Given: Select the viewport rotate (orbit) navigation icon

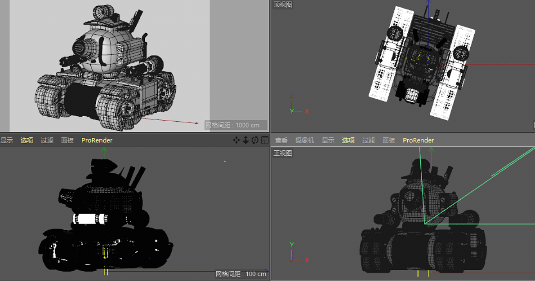Looking at the screenshot, I should coord(255,140).
